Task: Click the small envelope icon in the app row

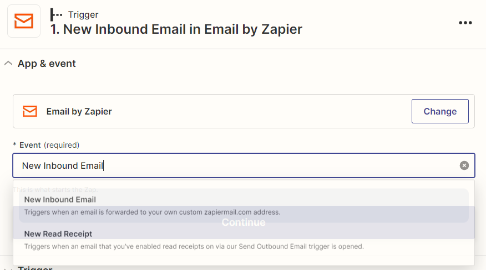Action: coord(30,111)
